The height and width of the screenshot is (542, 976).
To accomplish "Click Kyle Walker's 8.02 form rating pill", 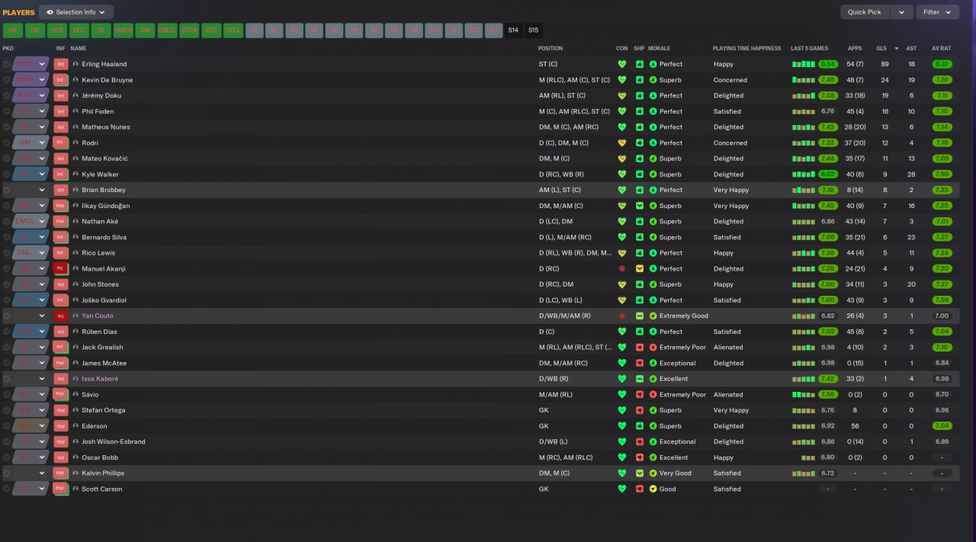I will click(x=828, y=174).
